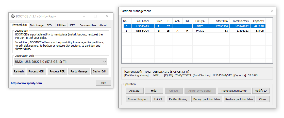Click Restore partition table
The image size is (284, 118).
pyautogui.click(x=239, y=99)
